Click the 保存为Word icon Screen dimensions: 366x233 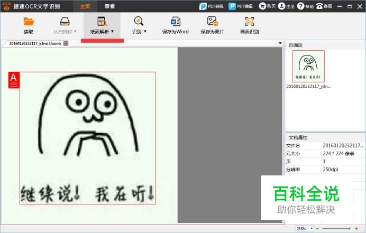(x=175, y=22)
